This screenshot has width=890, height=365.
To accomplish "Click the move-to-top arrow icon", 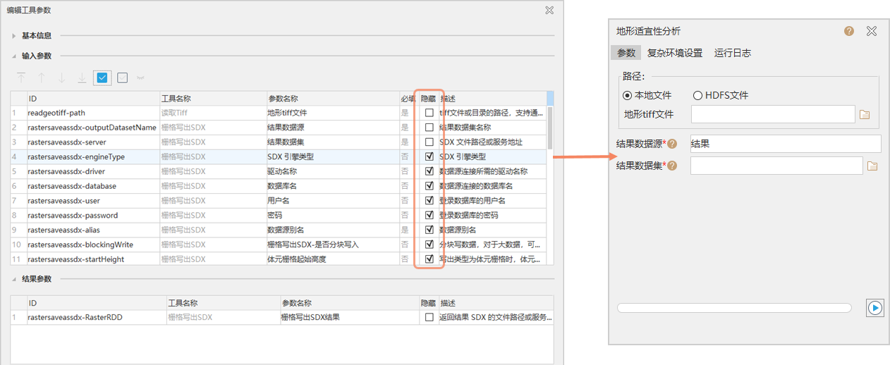I will pyautogui.click(x=21, y=78).
